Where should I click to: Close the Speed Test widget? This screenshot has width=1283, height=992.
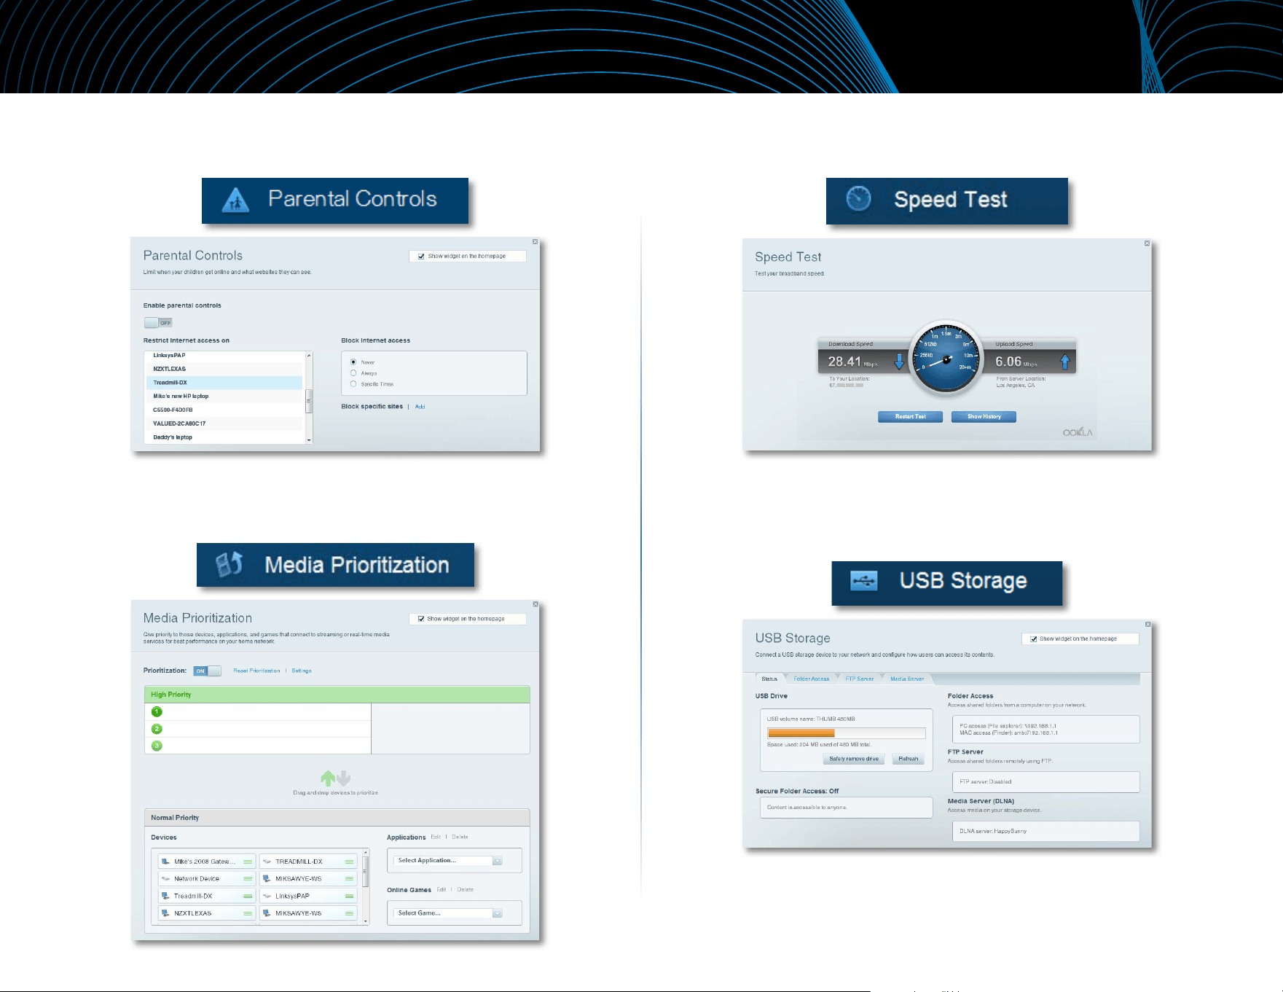[1147, 243]
